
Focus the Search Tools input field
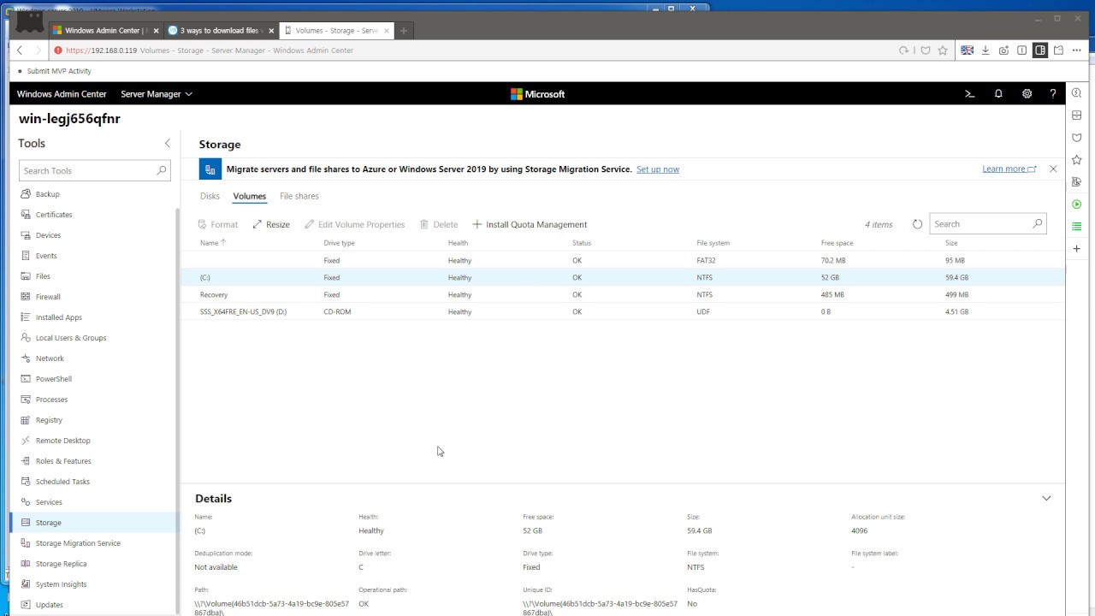coord(95,171)
